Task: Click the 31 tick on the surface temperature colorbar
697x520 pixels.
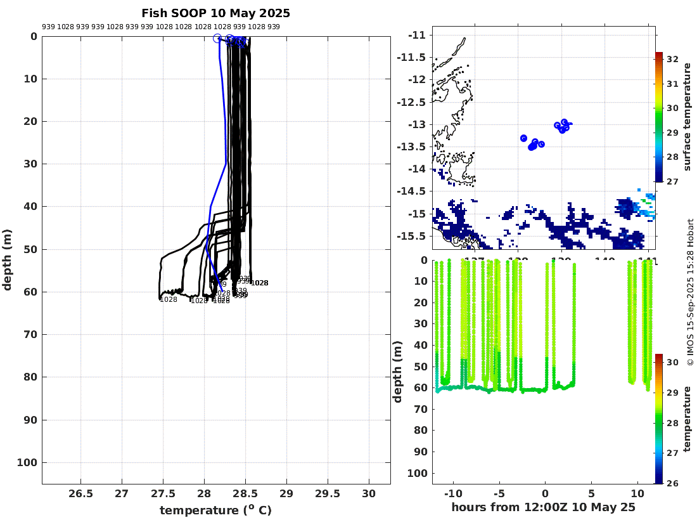Action: pyautogui.click(x=672, y=84)
